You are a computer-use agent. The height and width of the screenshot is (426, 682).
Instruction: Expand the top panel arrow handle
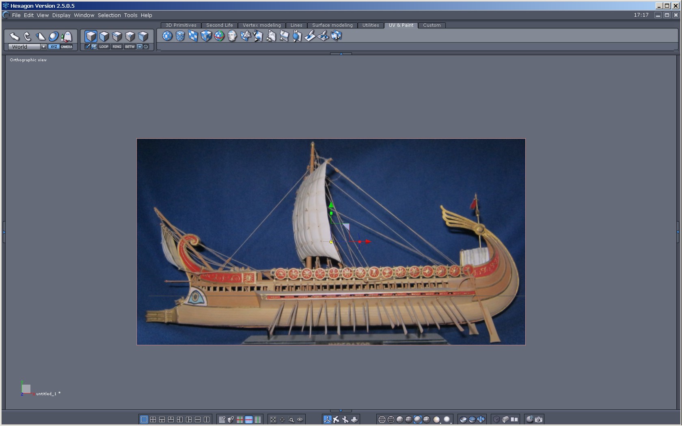click(341, 54)
